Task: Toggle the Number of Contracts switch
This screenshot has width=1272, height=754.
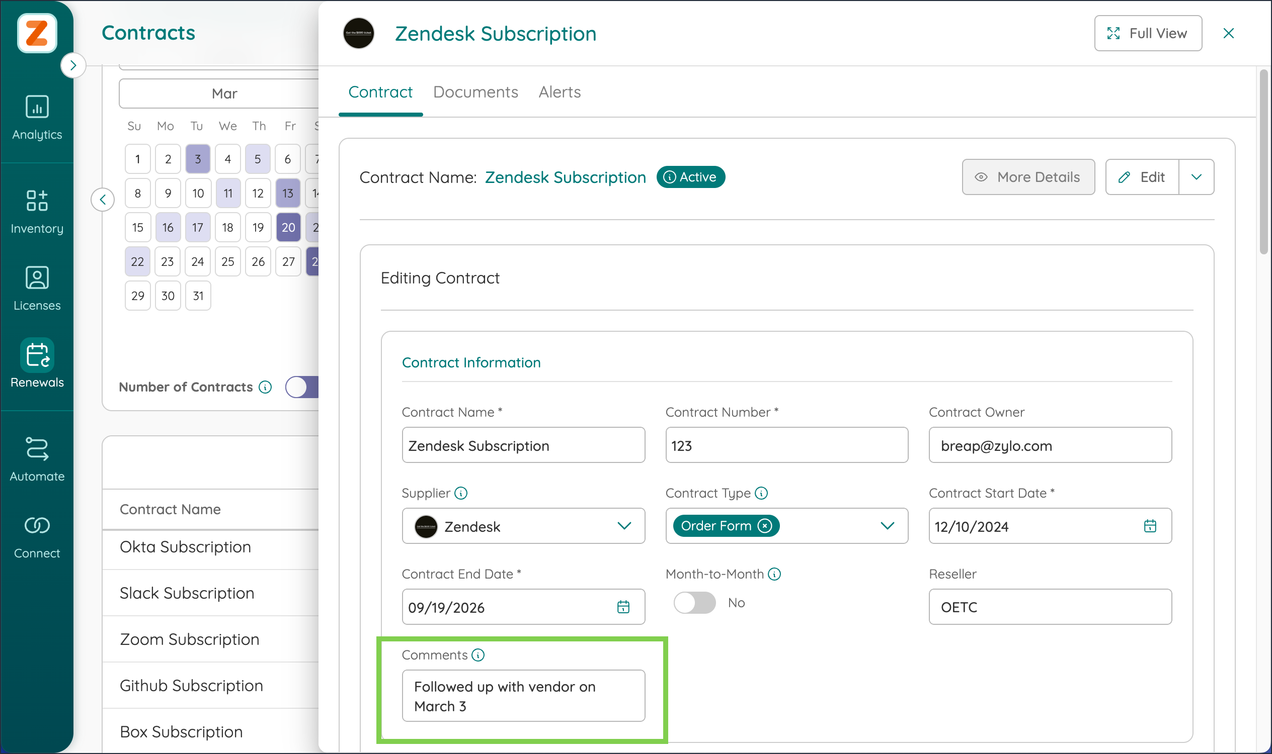Action: click(x=302, y=387)
